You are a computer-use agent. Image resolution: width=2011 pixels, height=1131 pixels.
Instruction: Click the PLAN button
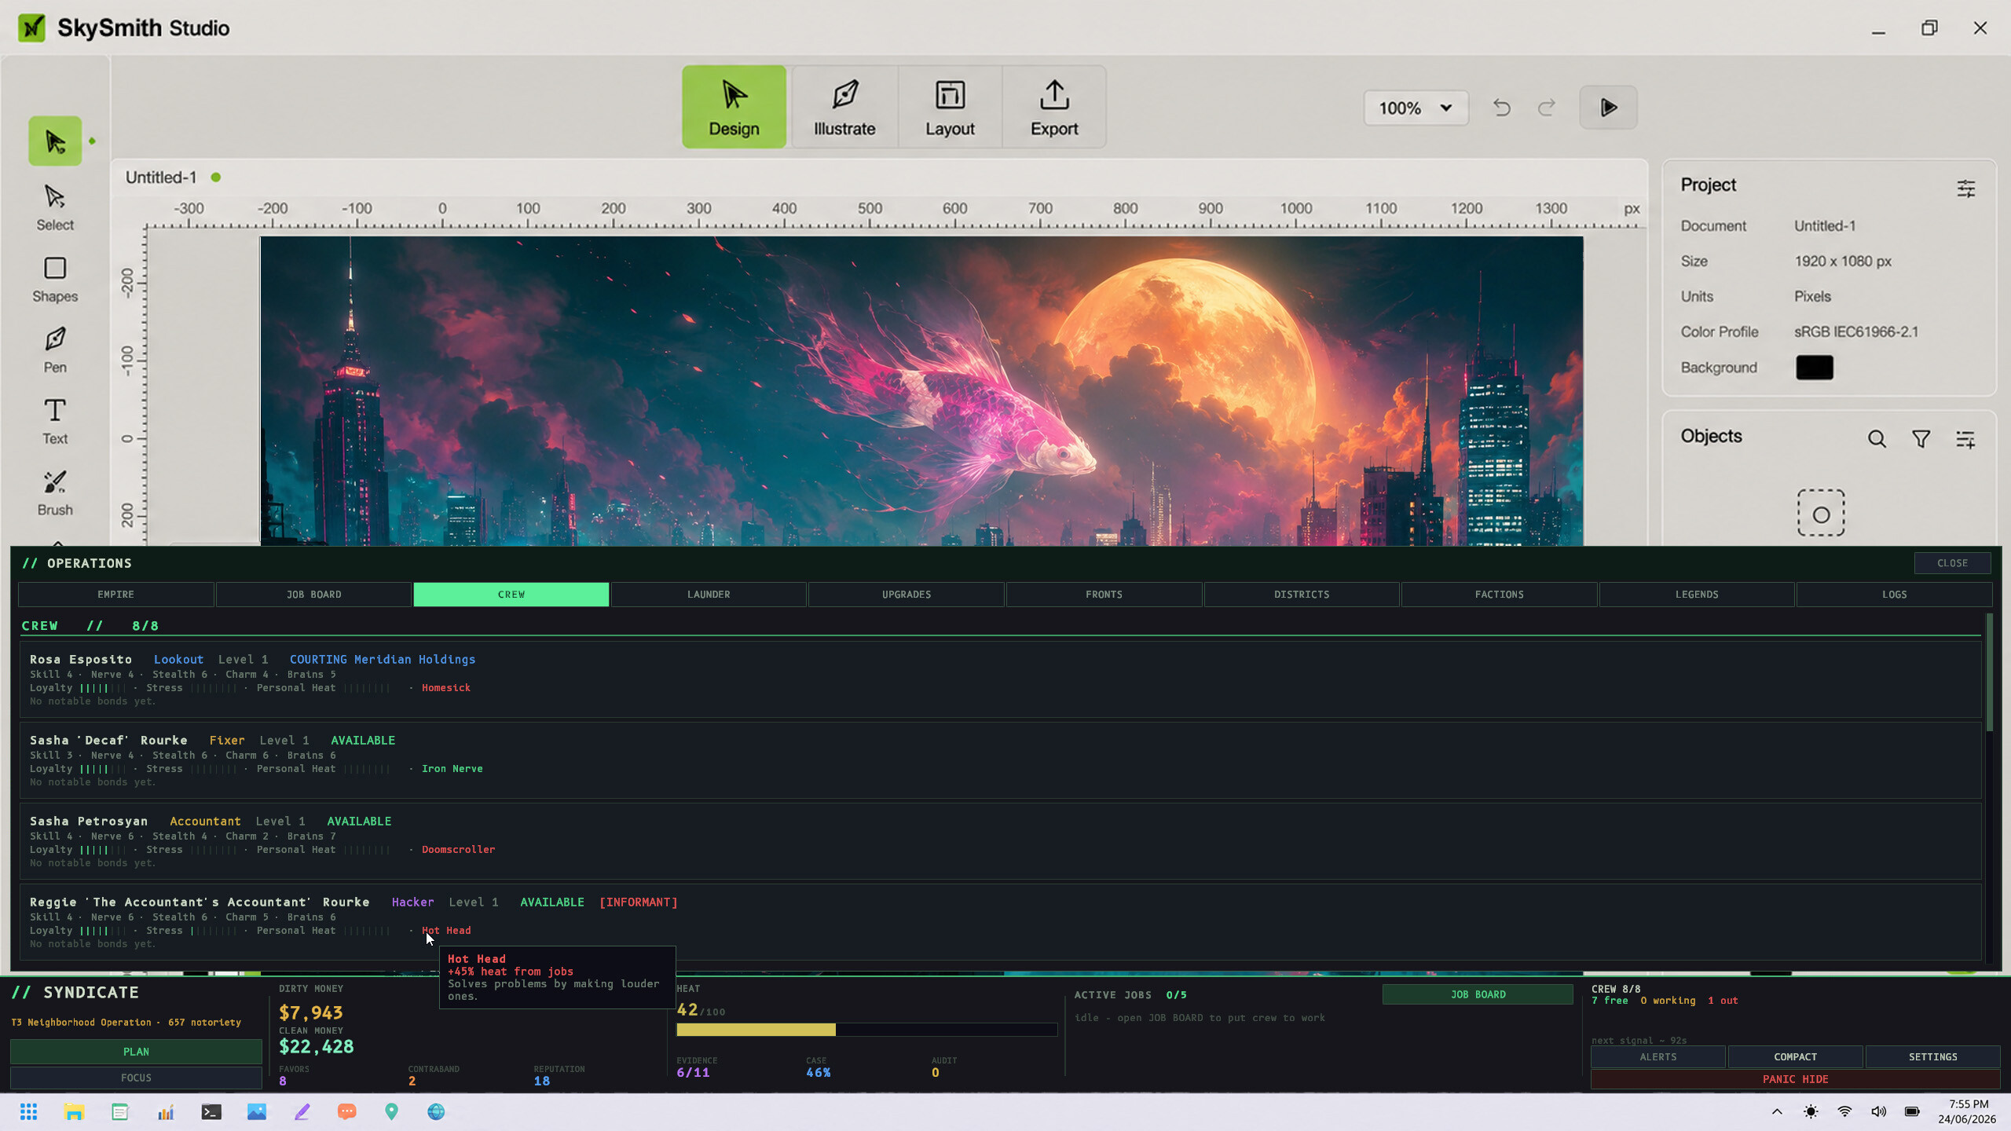(x=136, y=1052)
